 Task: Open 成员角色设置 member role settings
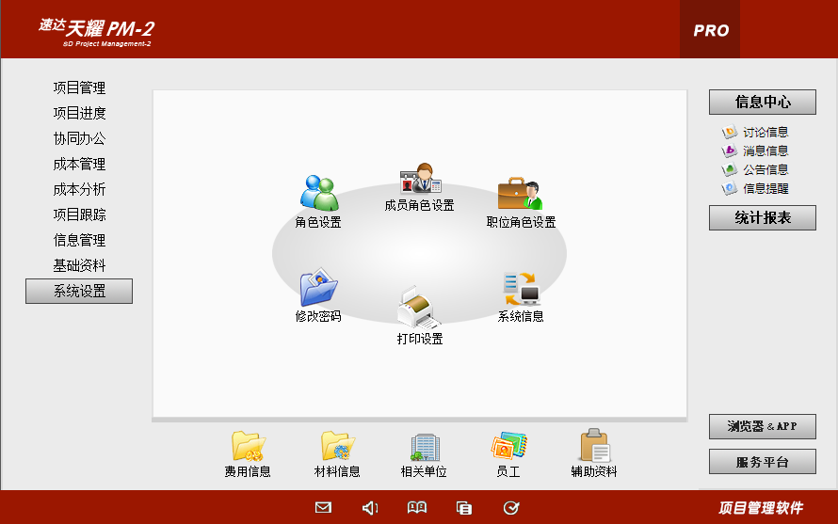click(420, 179)
